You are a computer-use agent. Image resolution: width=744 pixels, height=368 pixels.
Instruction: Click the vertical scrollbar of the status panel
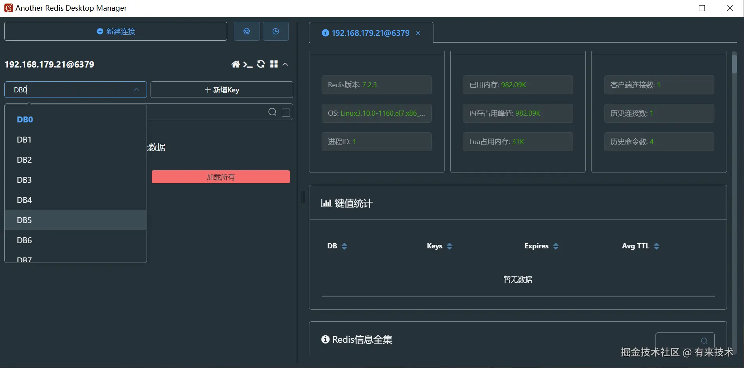tap(734, 64)
